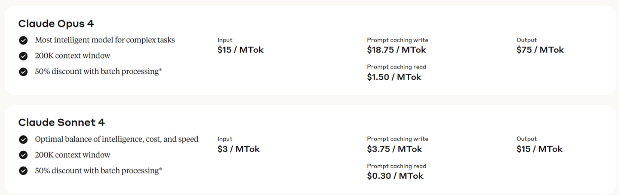This screenshot has width=619, height=195.
Task: Click Most intelligent model for complex tasks text
Action: point(105,40)
